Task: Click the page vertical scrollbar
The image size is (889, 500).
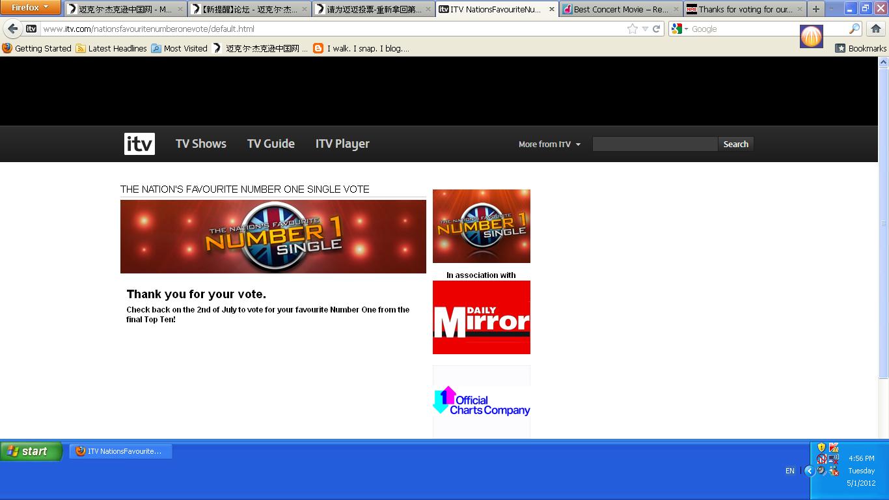Action: [883, 221]
